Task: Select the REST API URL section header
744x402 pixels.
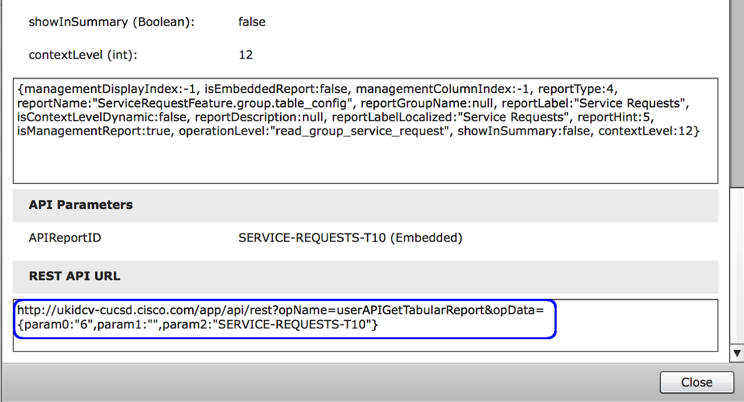Action: 74,276
